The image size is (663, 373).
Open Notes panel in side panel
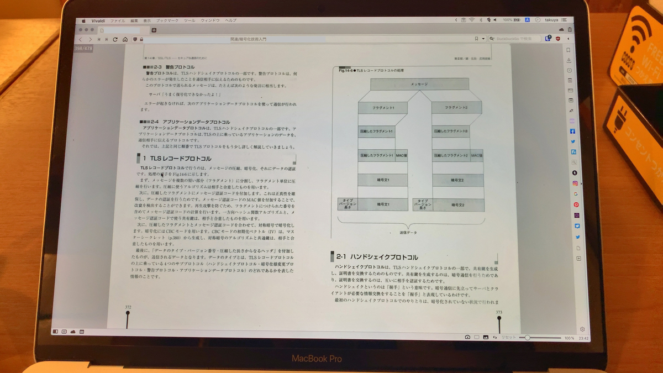click(570, 80)
